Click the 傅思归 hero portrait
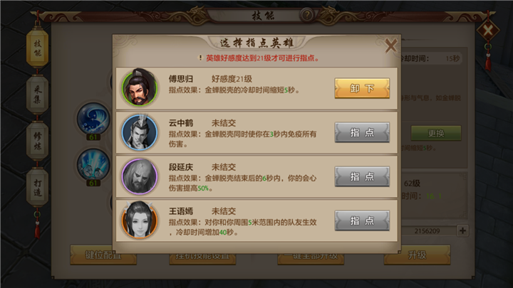Screen dimensions: 513x288 (140, 88)
